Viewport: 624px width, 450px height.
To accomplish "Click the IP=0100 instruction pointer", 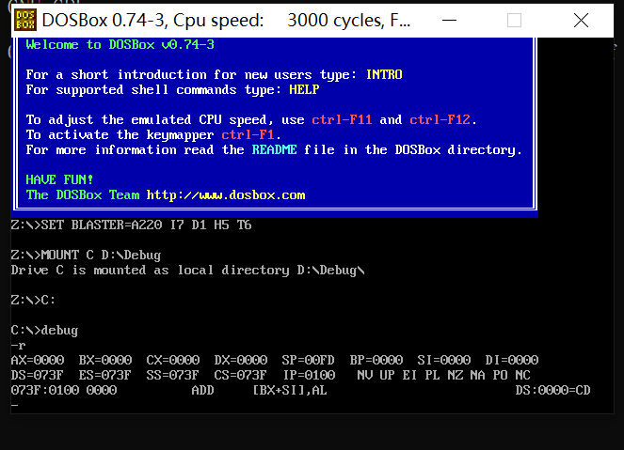I will (310, 376).
